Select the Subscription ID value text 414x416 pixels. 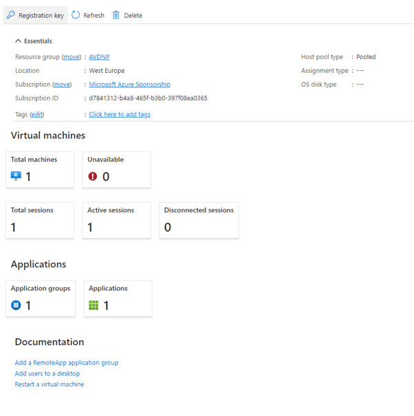pos(148,98)
